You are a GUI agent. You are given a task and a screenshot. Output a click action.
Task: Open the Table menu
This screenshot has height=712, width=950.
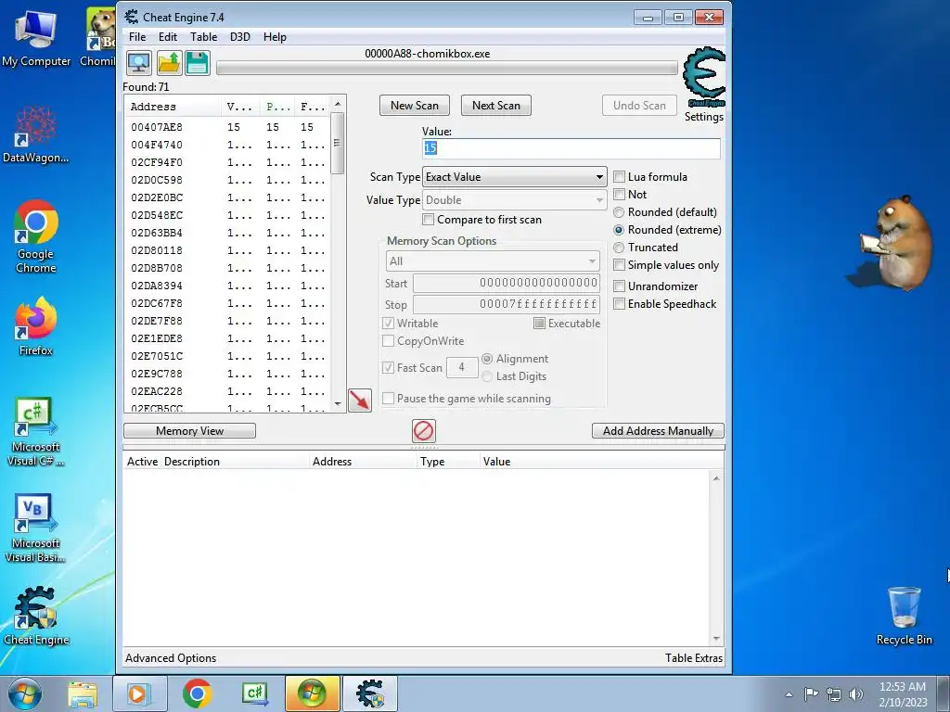coord(203,37)
